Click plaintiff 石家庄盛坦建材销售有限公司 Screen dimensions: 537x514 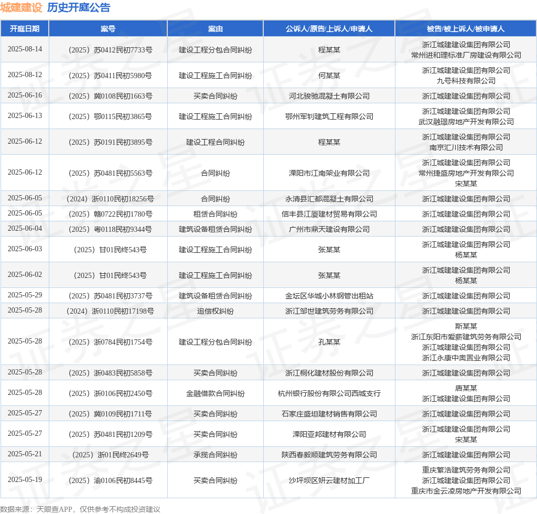point(329,414)
